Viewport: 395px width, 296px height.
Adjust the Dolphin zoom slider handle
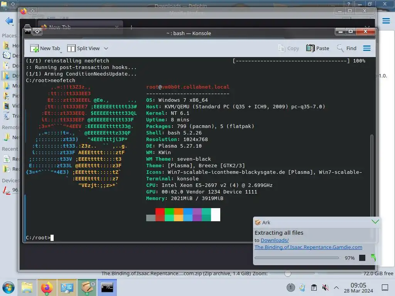(x=287, y=273)
